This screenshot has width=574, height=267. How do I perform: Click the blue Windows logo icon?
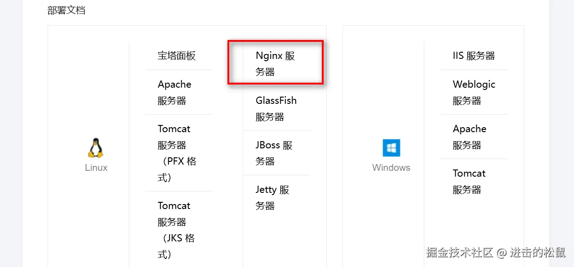click(391, 148)
